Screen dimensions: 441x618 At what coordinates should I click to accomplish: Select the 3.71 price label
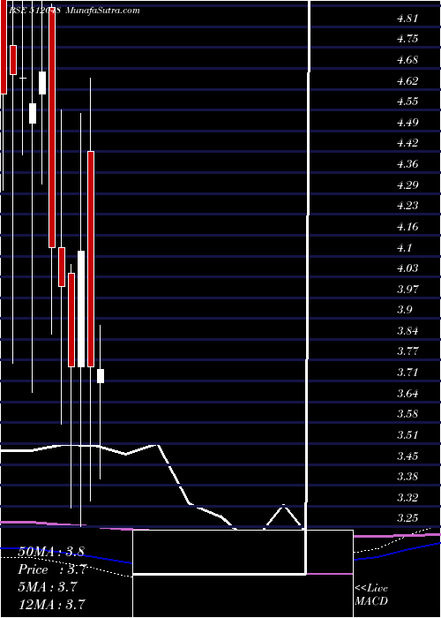coord(407,373)
